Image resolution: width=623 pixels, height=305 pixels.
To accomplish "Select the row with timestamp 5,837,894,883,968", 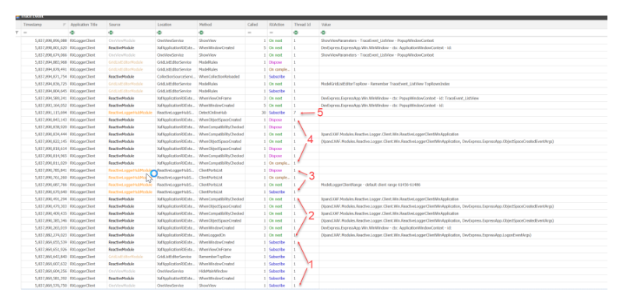I will 314,62.
